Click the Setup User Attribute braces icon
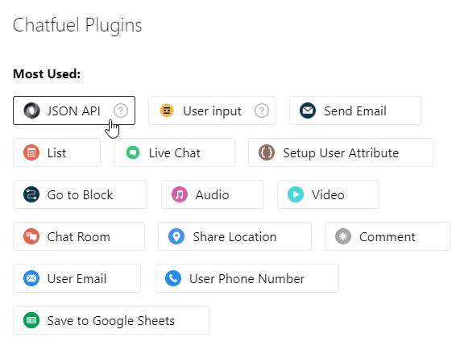Viewport: 460px width, 346px height. point(267,152)
